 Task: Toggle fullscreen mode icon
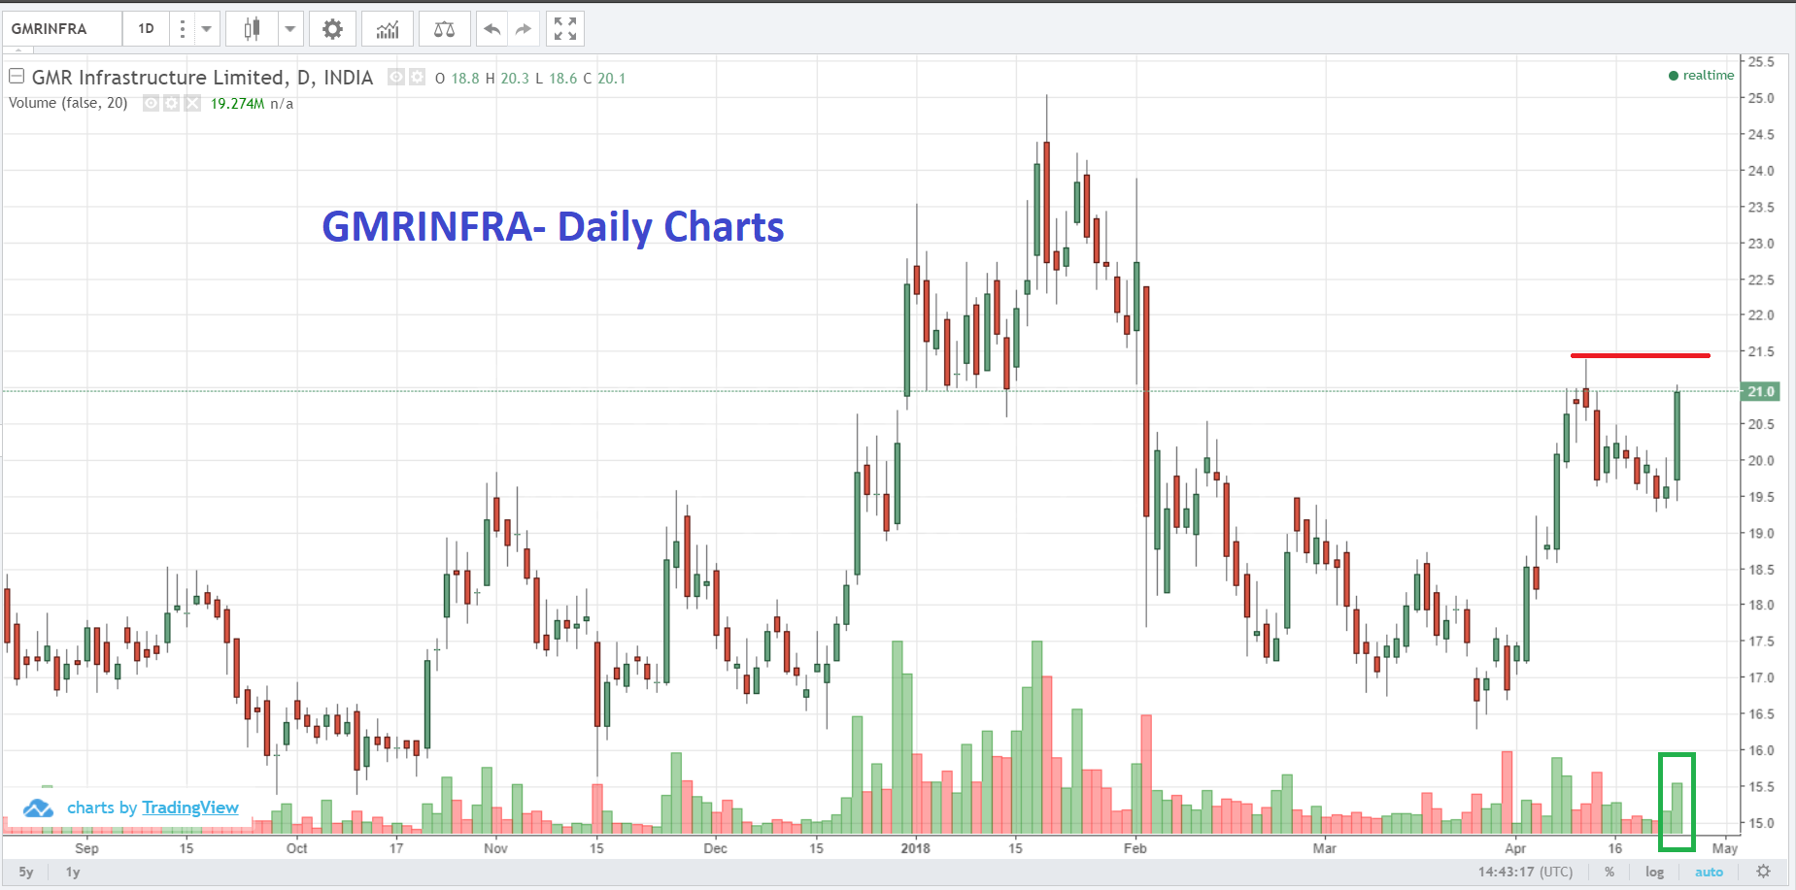(565, 29)
